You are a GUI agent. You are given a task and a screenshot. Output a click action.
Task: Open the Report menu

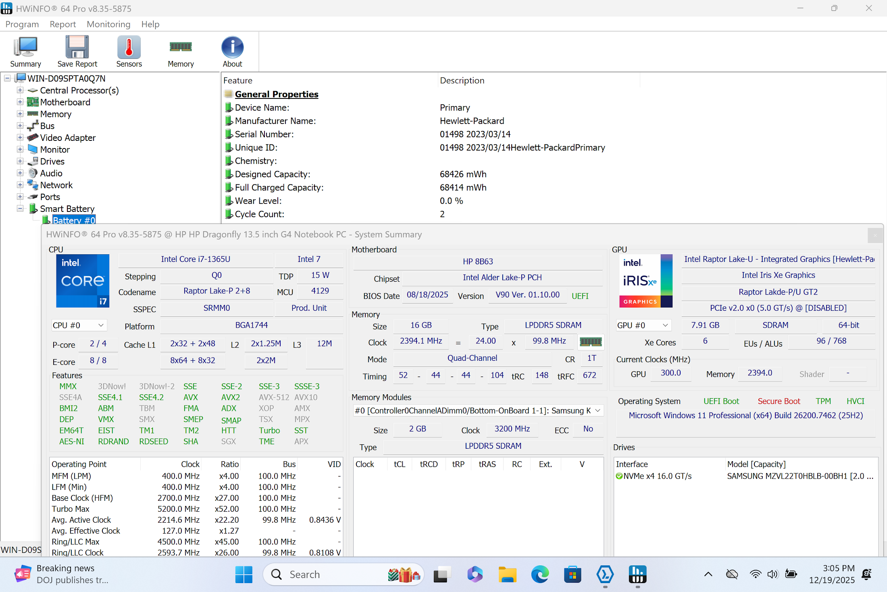pyautogui.click(x=62, y=24)
